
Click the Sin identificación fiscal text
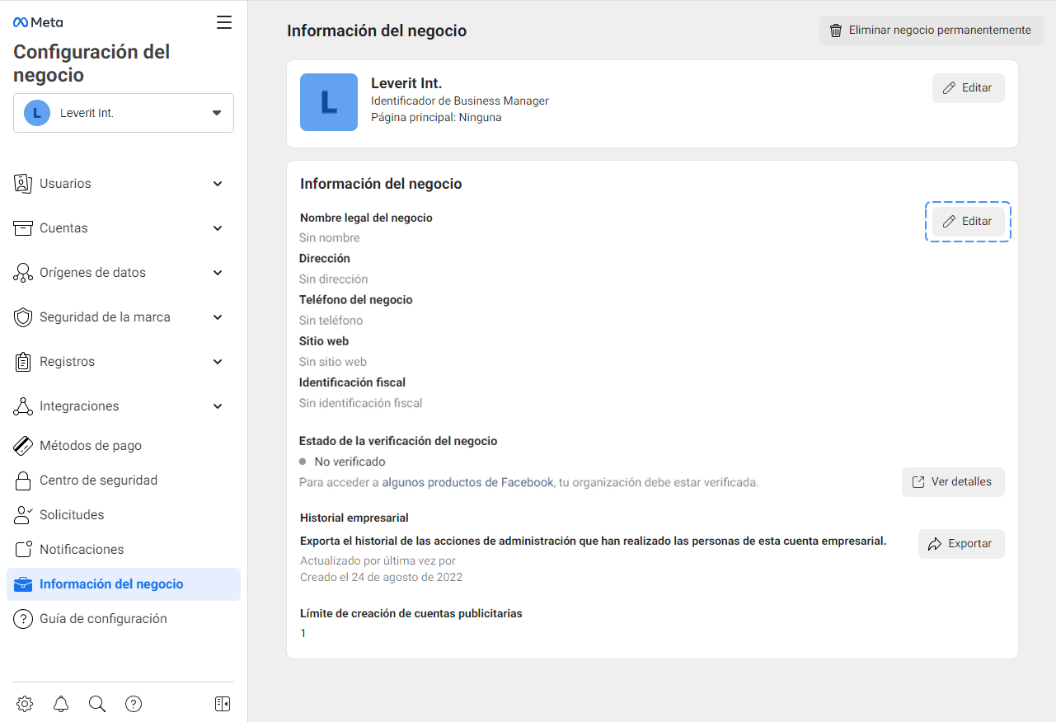point(361,403)
